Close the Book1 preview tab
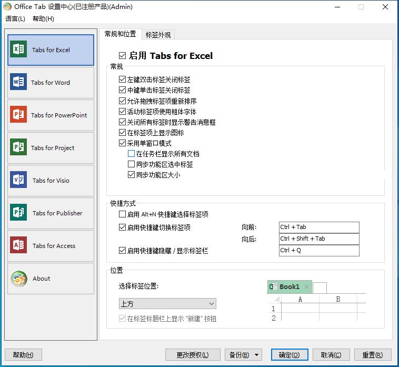This screenshot has height=367, width=399. coord(306,287)
